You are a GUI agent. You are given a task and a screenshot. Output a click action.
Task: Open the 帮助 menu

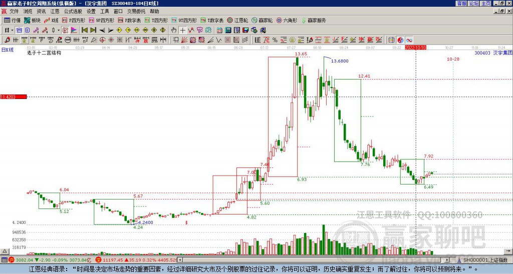[154, 11]
